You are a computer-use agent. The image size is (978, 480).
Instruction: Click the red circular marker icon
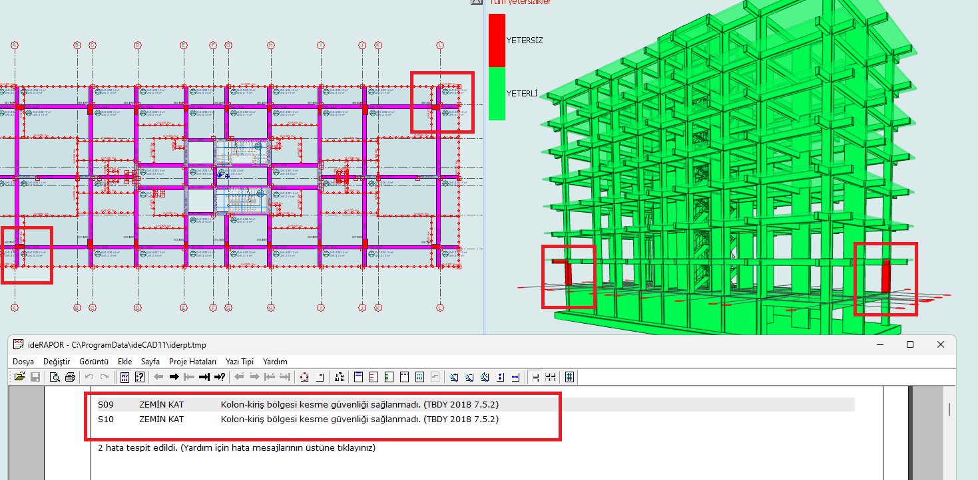[x=305, y=377]
